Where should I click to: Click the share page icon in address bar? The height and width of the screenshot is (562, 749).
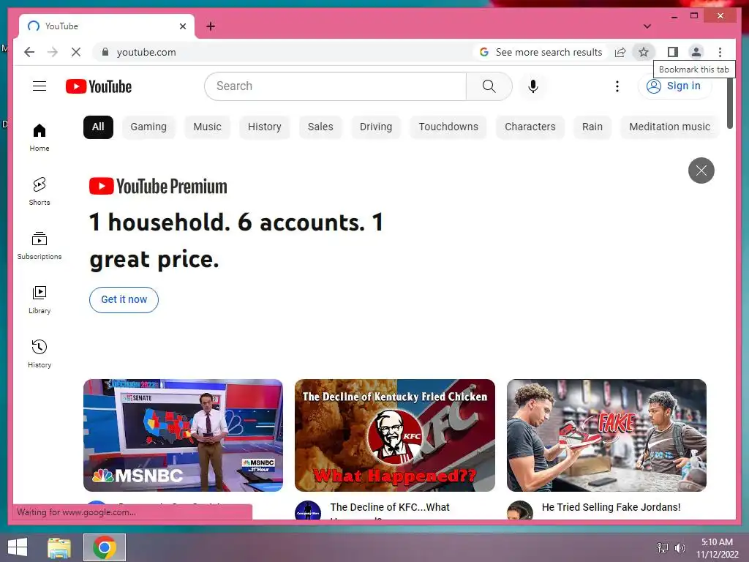(x=620, y=52)
